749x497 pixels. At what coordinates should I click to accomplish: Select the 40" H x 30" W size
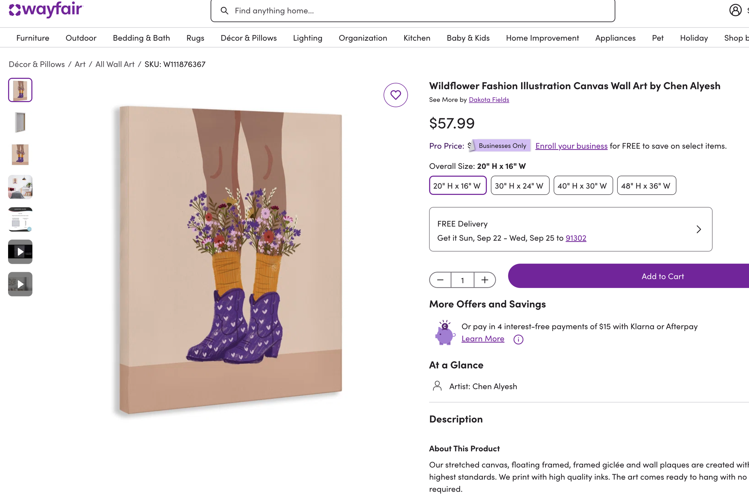click(x=582, y=185)
